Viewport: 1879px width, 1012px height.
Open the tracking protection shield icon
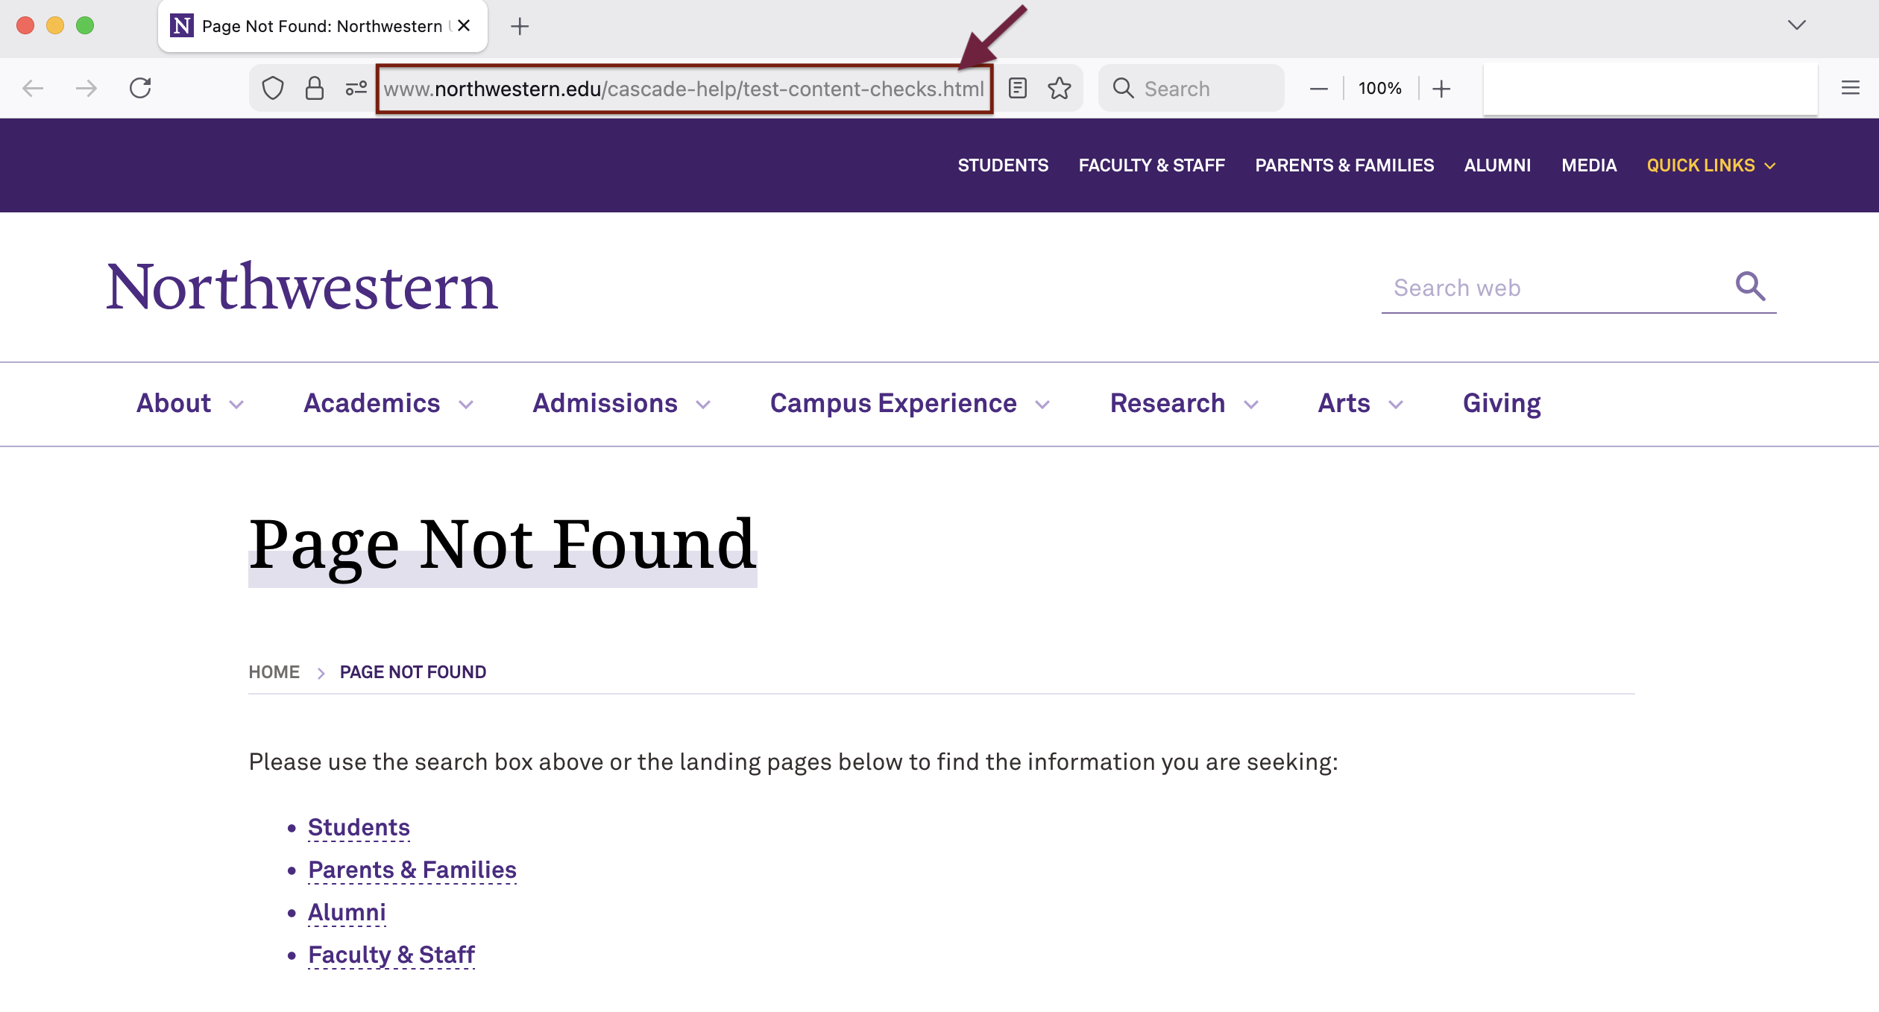tap(273, 89)
